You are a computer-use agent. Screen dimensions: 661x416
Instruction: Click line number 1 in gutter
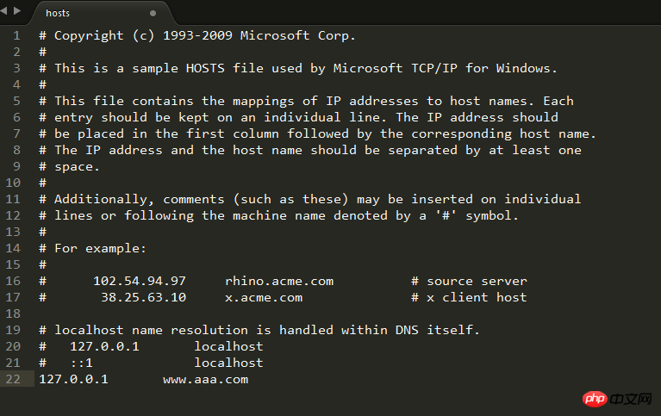click(x=16, y=35)
